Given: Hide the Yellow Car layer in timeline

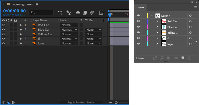Looking at the screenshot, I should coord(3,34).
